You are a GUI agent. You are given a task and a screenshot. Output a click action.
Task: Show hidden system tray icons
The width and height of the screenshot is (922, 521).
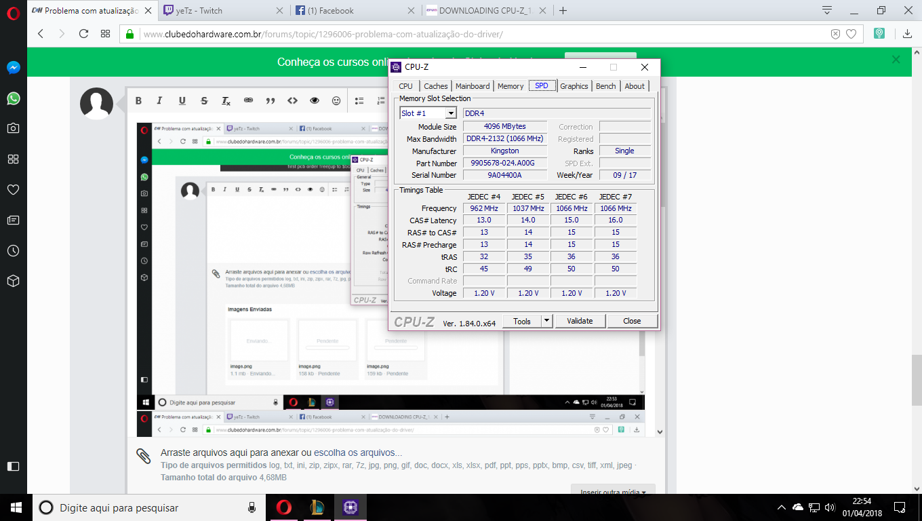tap(782, 507)
